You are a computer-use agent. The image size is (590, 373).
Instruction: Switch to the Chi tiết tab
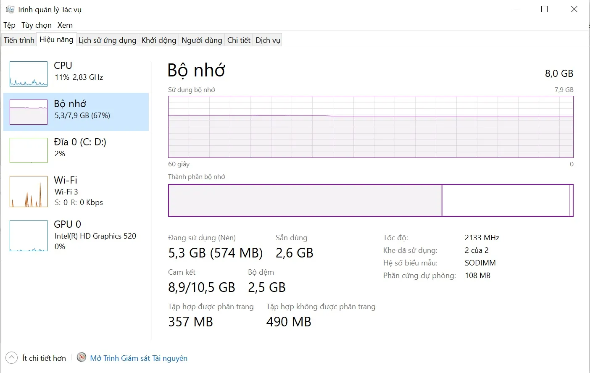pyautogui.click(x=239, y=40)
